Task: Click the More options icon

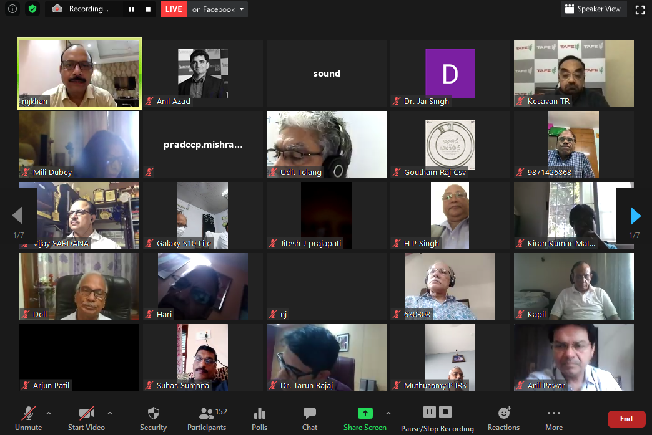Action: (x=553, y=418)
